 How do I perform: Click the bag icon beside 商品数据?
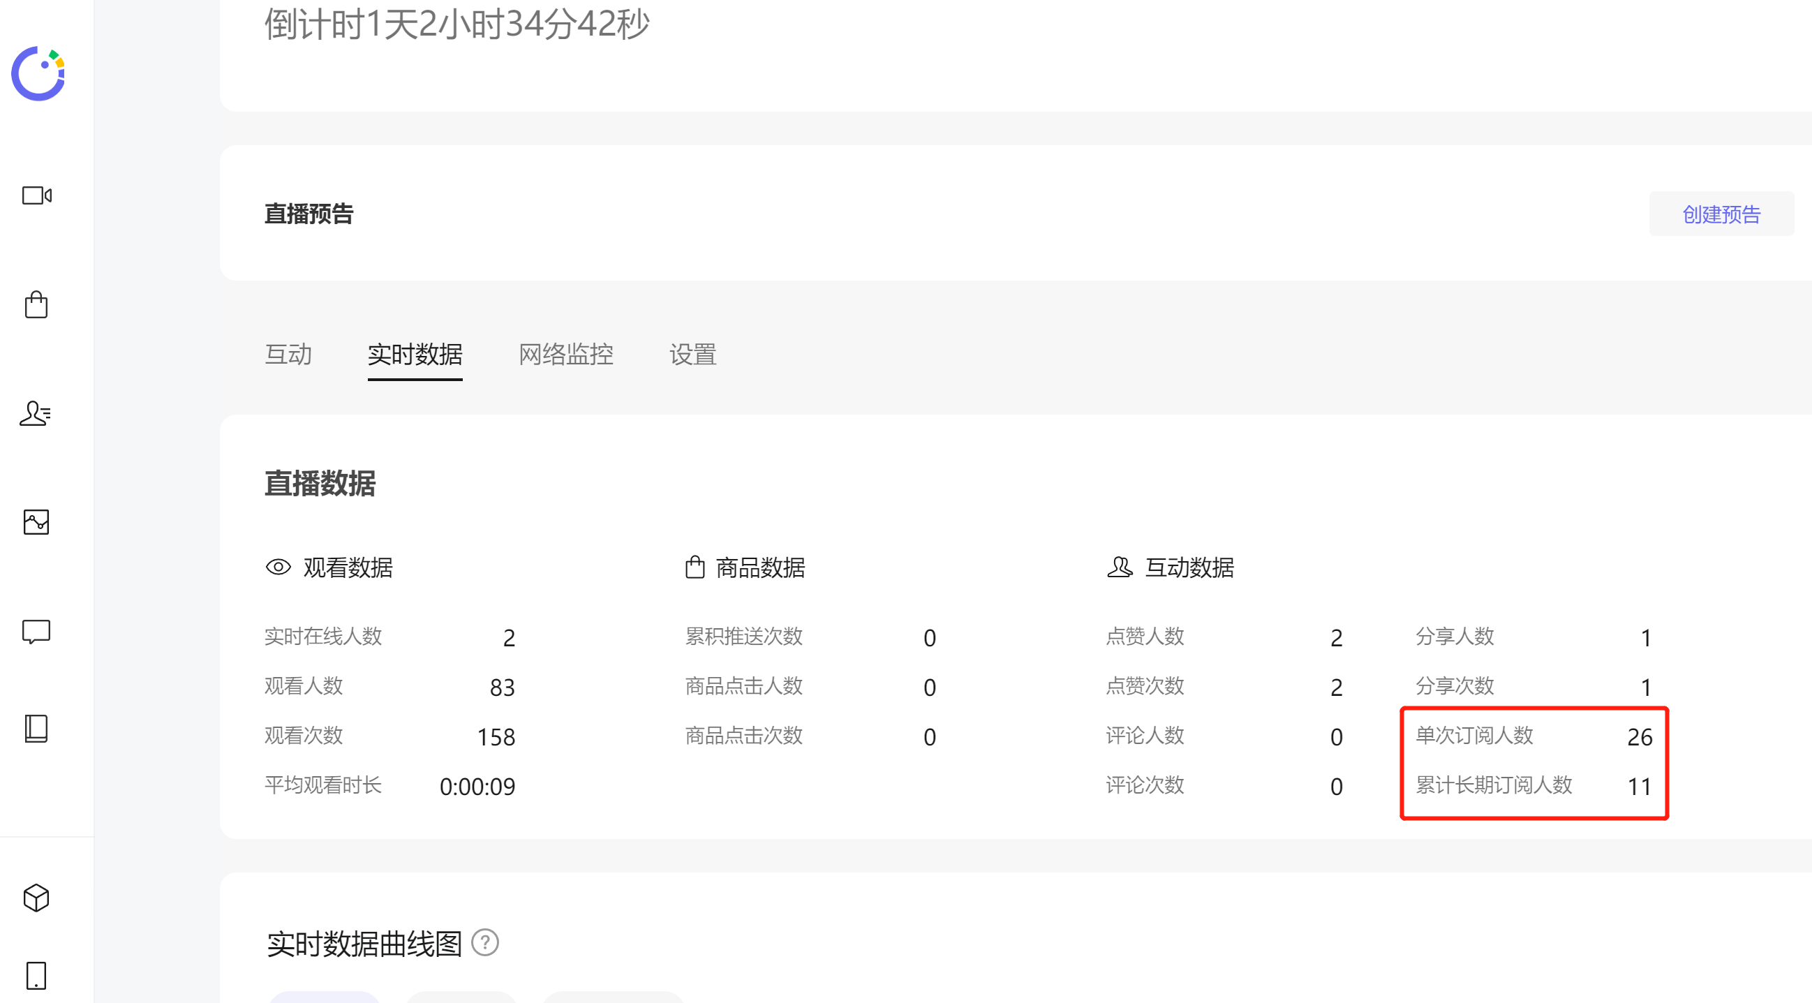click(x=695, y=567)
